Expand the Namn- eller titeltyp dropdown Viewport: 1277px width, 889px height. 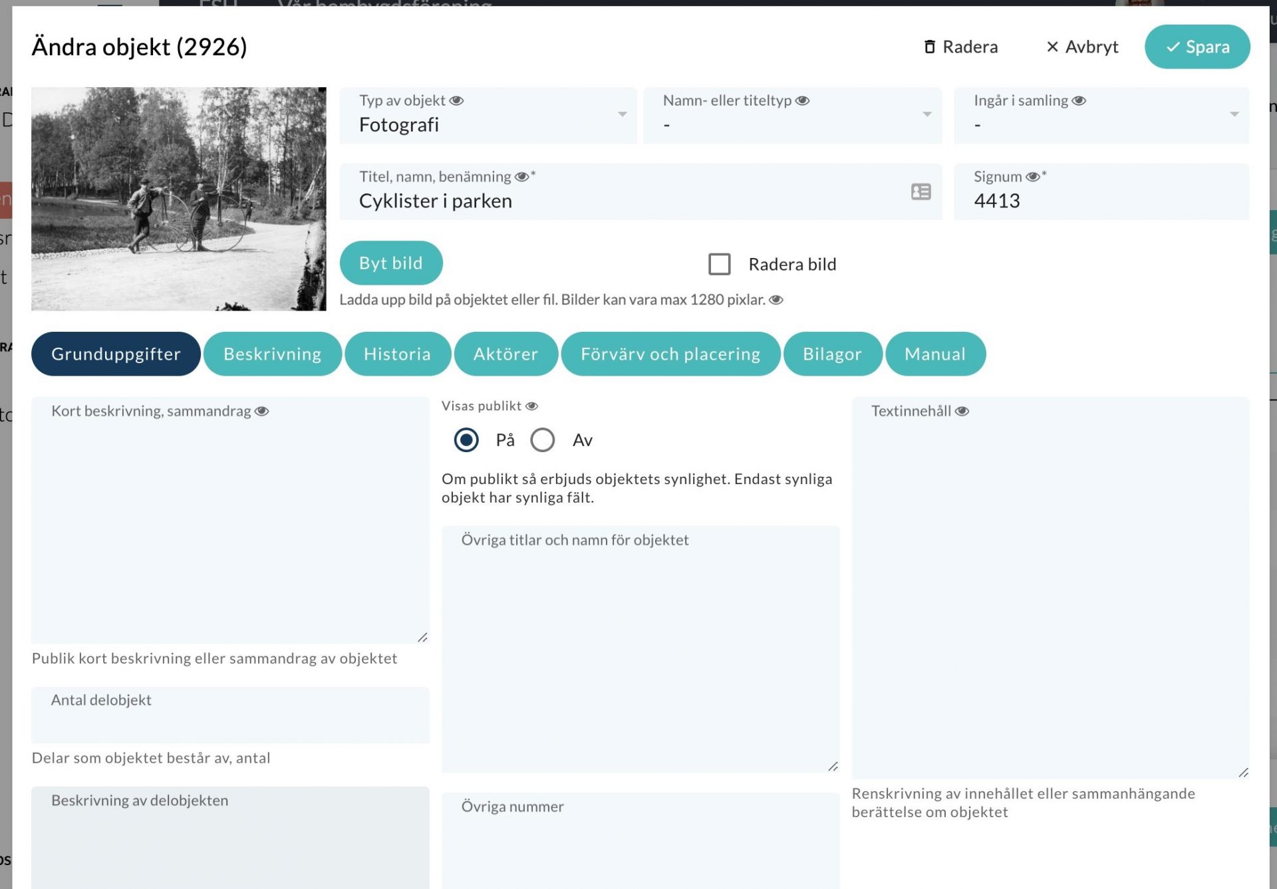(x=926, y=114)
